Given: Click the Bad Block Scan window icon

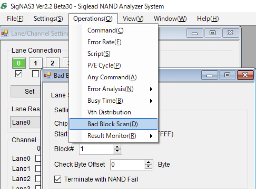Looking at the screenshot, I should (47, 75).
